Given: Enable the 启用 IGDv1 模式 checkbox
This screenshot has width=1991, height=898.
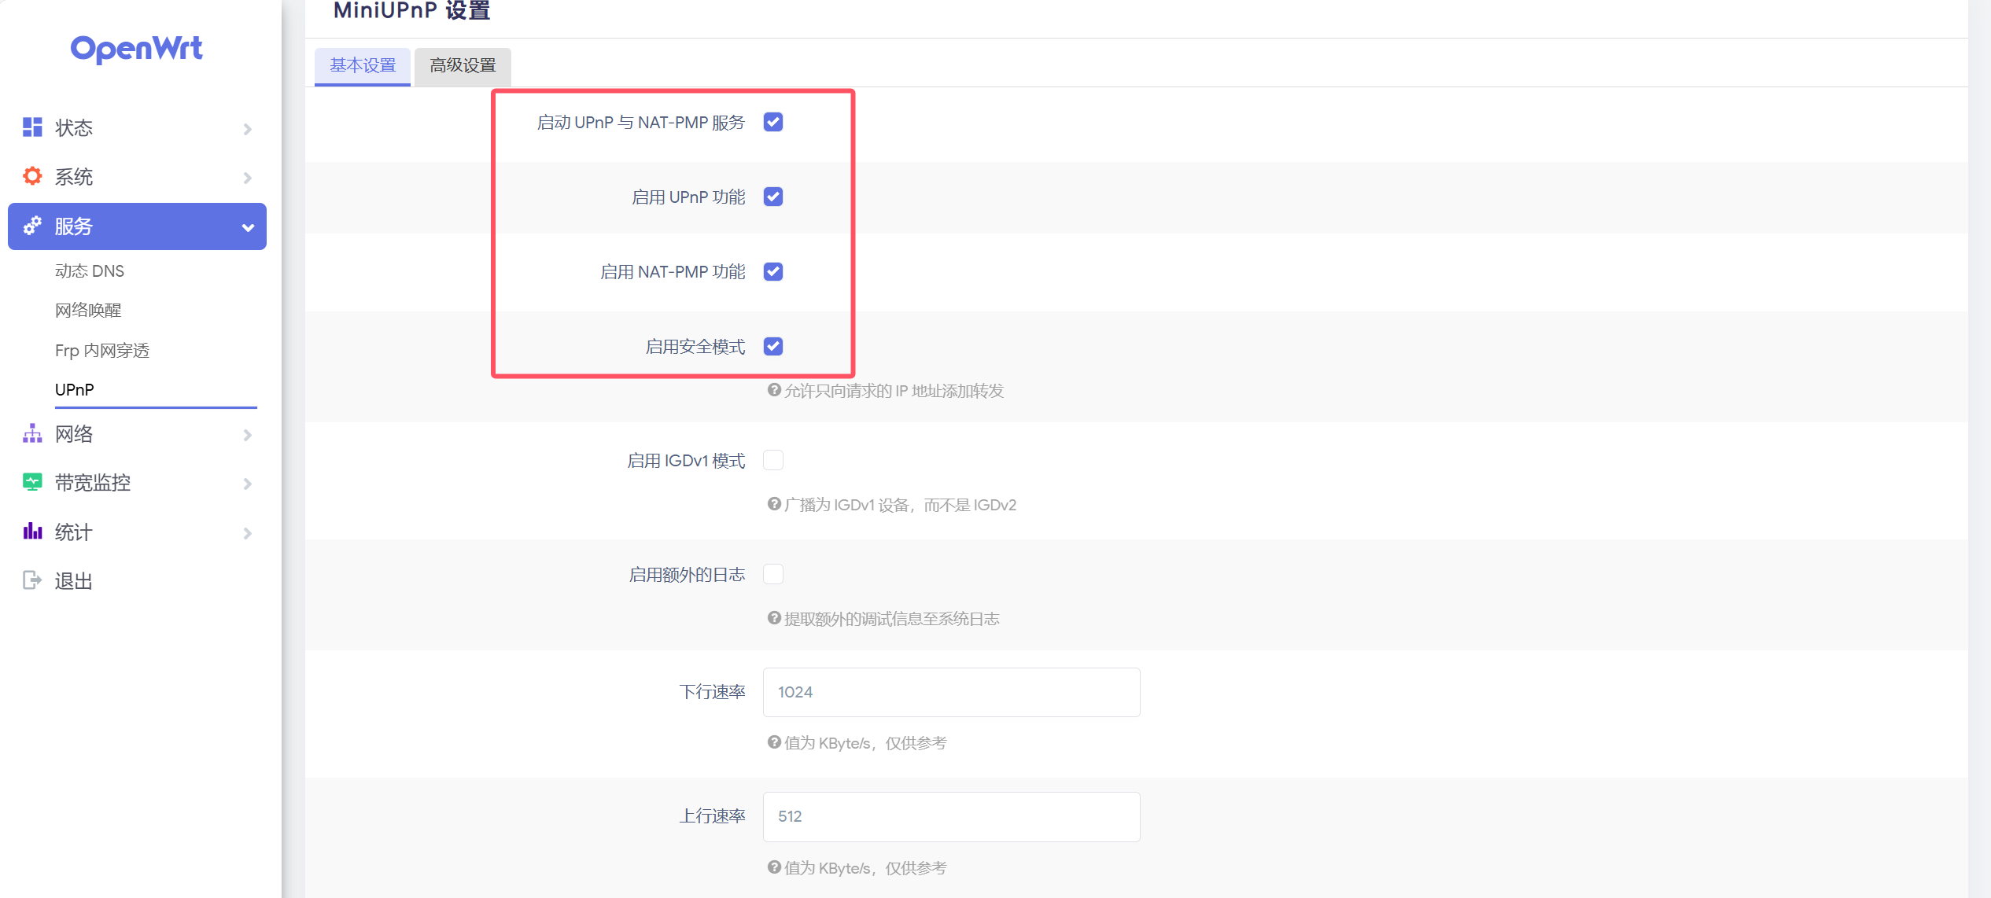Looking at the screenshot, I should [x=773, y=460].
